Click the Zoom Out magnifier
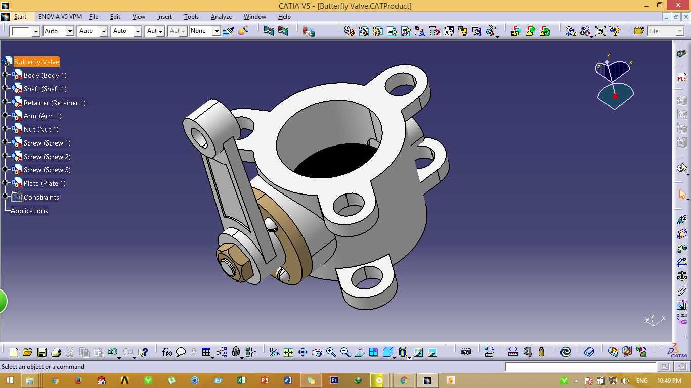Image resolution: width=691 pixels, height=388 pixels. (x=345, y=352)
